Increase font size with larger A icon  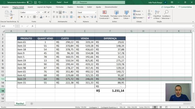click(x=45, y=12)
